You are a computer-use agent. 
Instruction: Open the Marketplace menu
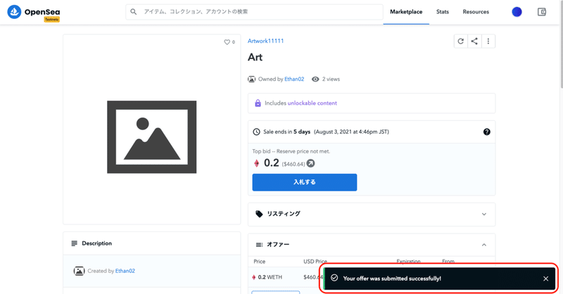(406, 12)
